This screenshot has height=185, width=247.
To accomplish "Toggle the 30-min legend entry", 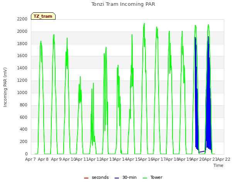I will pos(125,177).
